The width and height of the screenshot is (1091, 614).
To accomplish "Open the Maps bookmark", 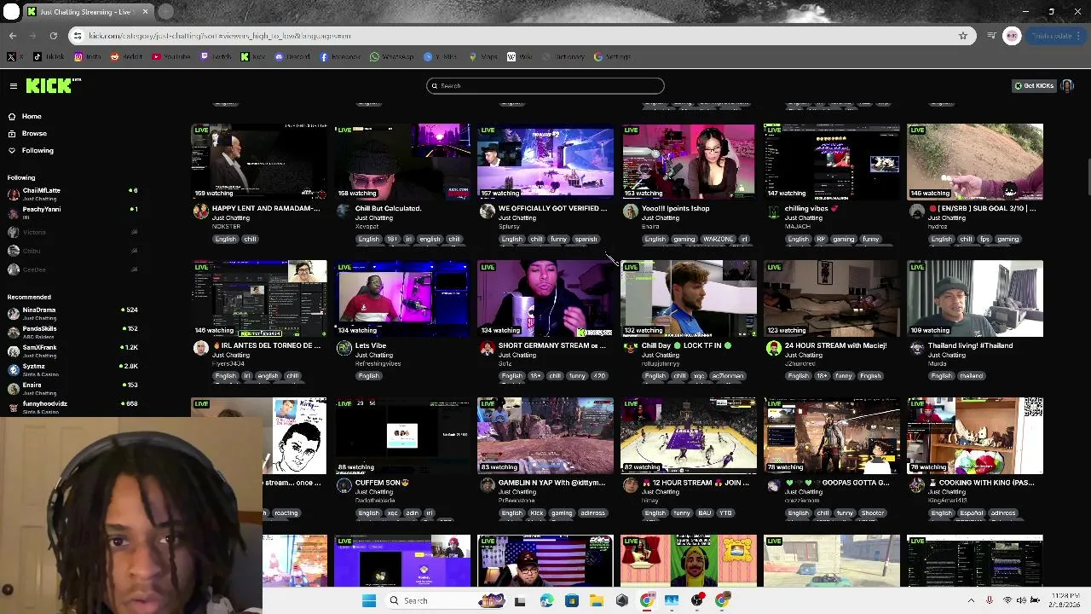I will pyautogui.click(x=482, y=56).
